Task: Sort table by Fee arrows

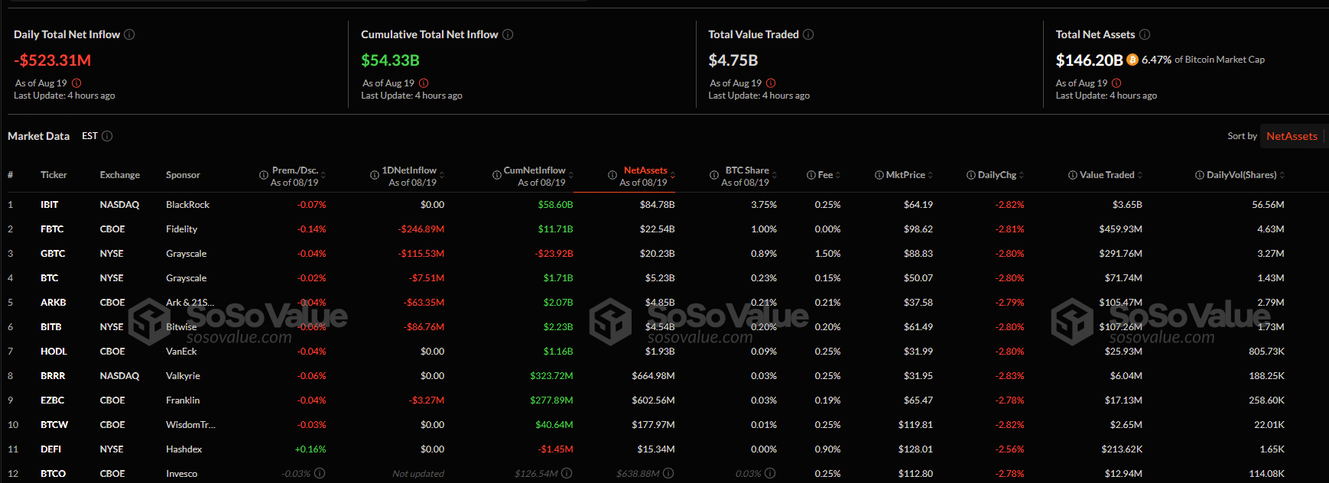Action: click(838, 175)
